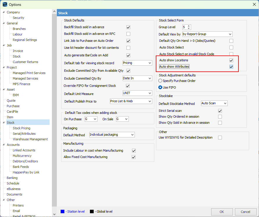Click the black Global level color square
259x217 pixels.
coord(92,211)
